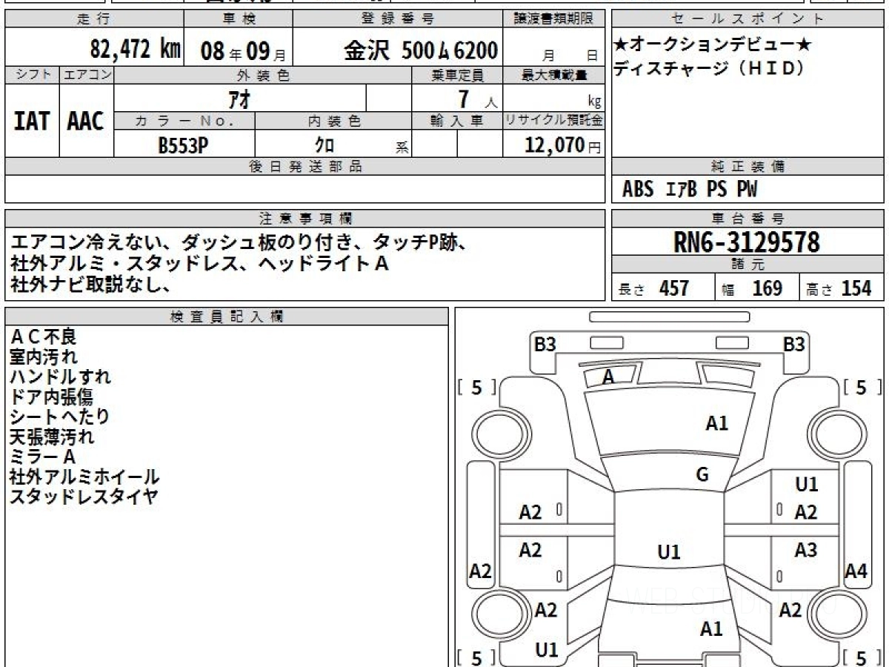Click the リサイクル預託金 header
The height and width of the screenshot is (667, 889).
pyautogui.click(x=554, y=121)
